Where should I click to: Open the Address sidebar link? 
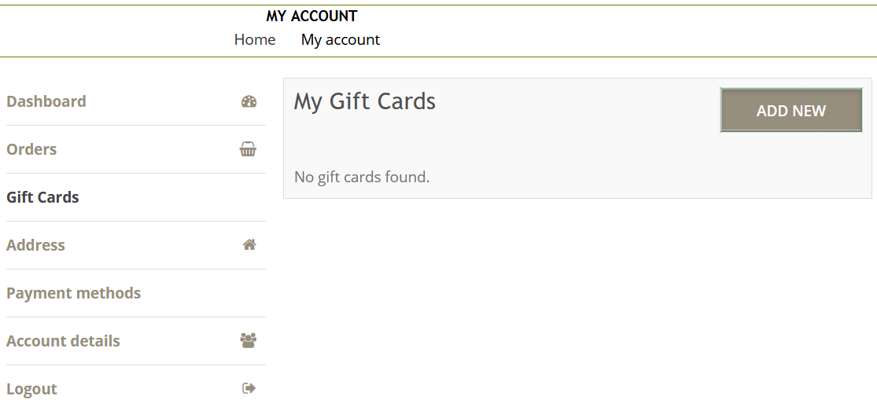click(35, 245)
